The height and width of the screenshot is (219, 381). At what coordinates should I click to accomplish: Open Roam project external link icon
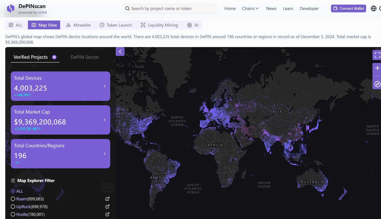(x=107, y=199)
